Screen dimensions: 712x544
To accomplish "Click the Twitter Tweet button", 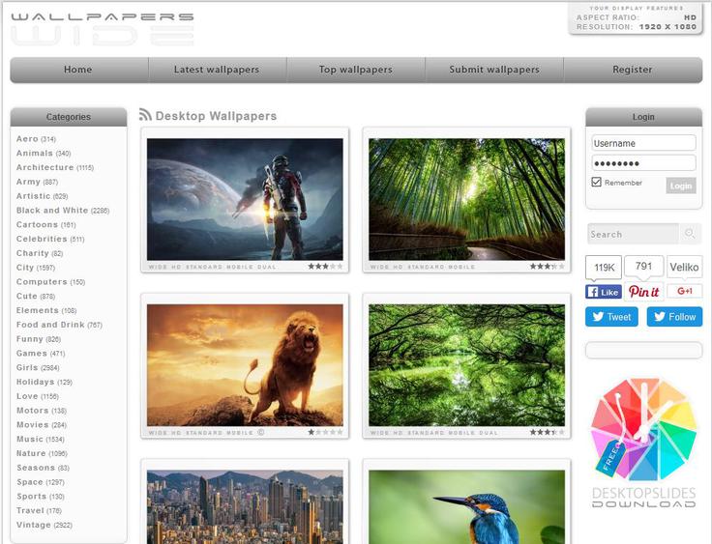I will [x=611, y=317].
